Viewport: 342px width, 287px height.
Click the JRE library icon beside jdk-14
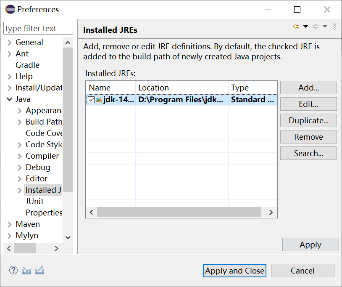98,99
